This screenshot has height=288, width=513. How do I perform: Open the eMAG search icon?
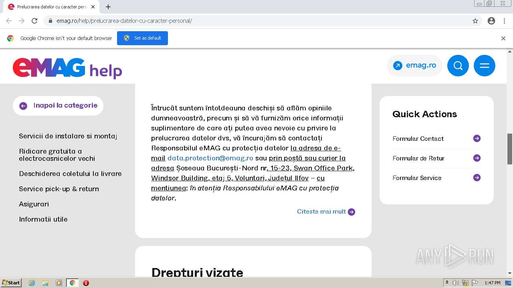tap(458, 66)
